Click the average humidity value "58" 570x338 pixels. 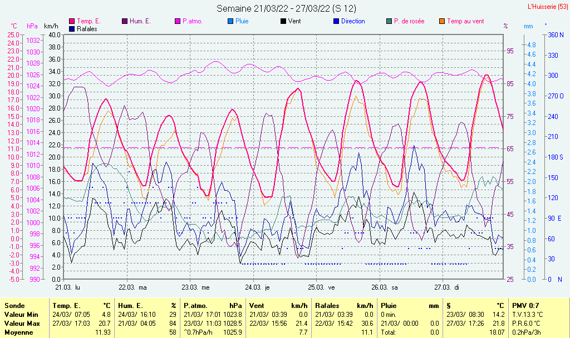pyautogui.click(x=173, y=332)
